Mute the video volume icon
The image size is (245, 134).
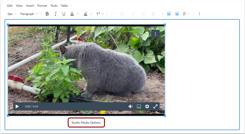coord(130,106)
